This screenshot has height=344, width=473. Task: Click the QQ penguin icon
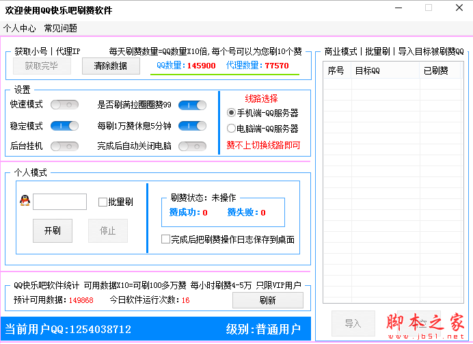25,200
